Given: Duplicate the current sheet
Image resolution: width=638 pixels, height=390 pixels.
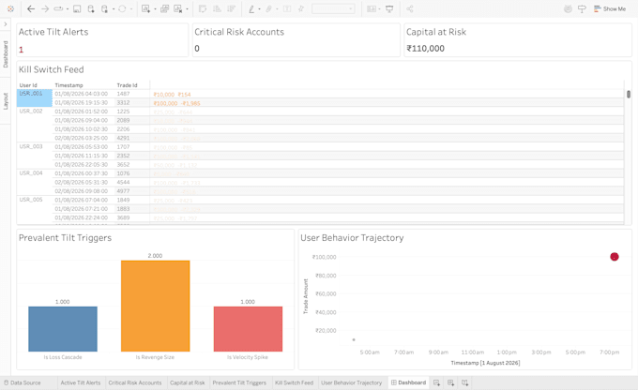Looking at the screenshot, I should coord(164,8).
